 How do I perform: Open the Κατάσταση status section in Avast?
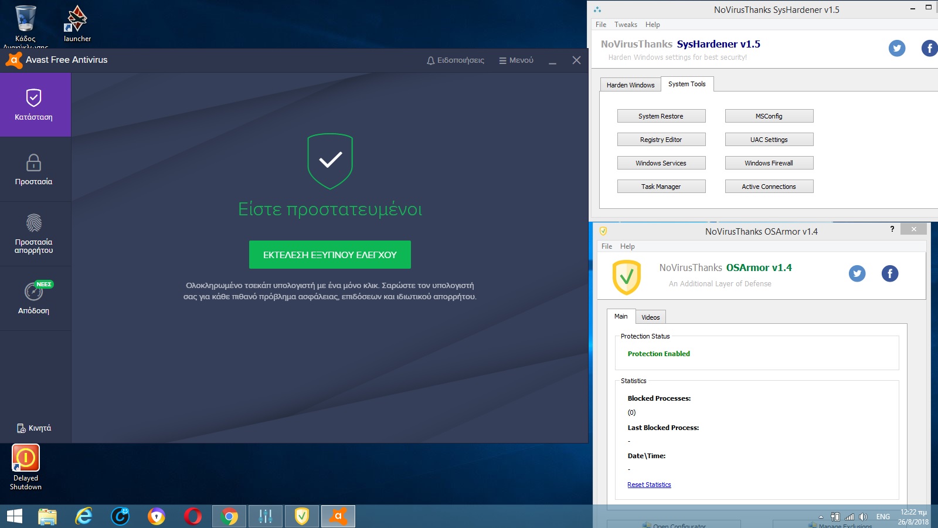(x=35, y=104)
